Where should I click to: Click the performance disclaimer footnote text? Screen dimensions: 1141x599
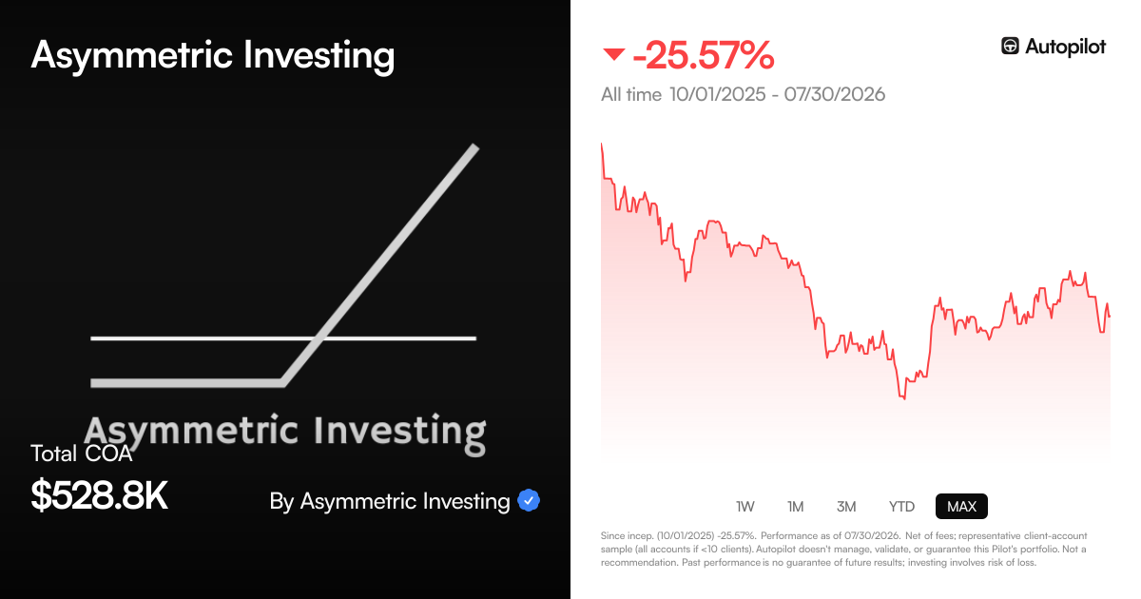[843, 550]
